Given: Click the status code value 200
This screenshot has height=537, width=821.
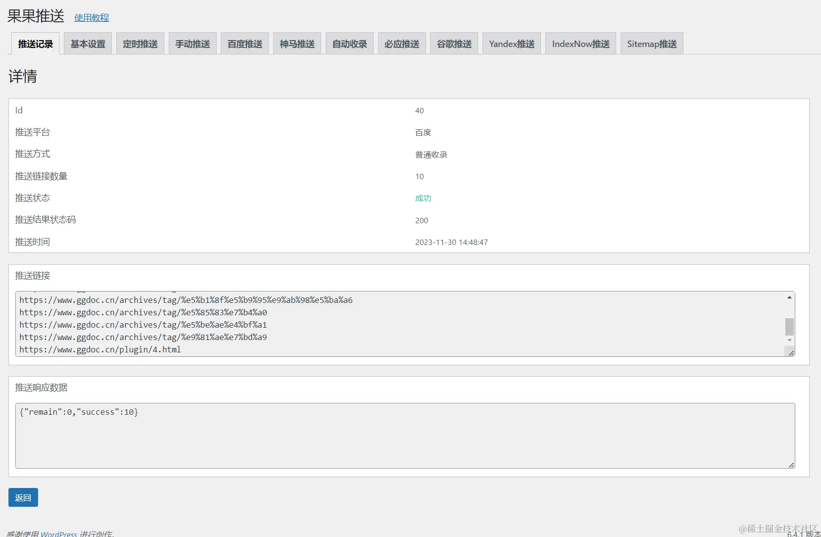Looking at the screenshot, I should click(x=422, y=221).
